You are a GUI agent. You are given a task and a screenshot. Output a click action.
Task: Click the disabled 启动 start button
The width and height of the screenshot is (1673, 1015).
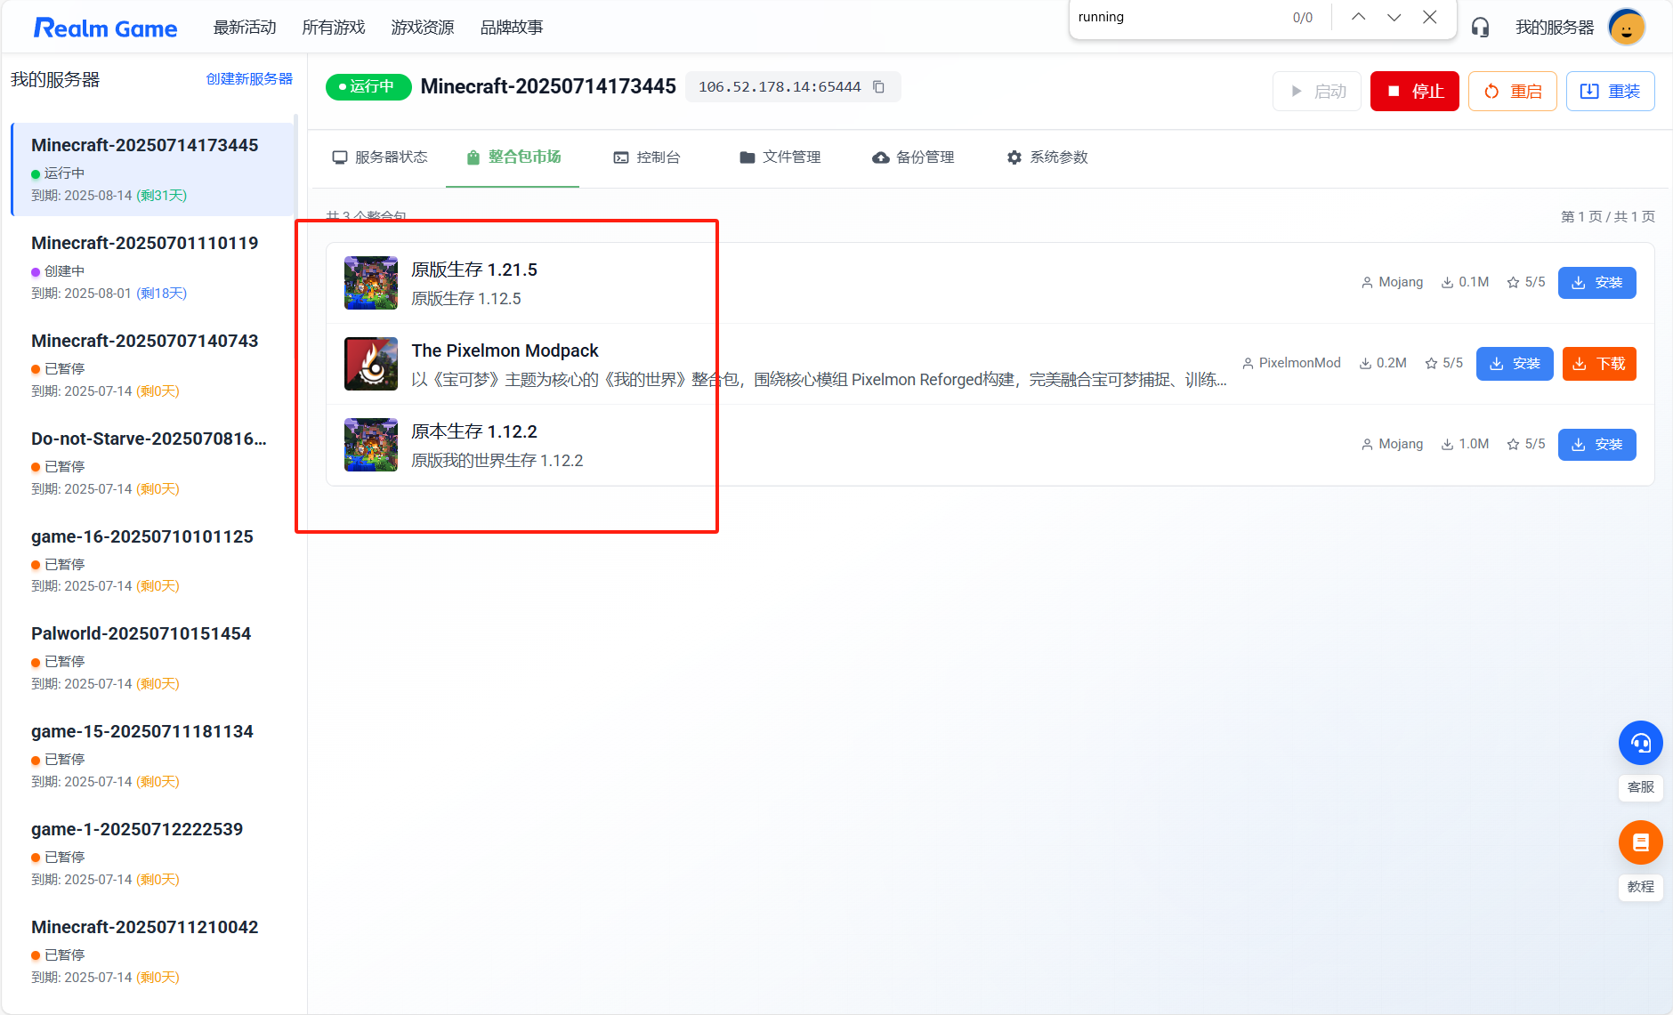tap(1316, 91)
